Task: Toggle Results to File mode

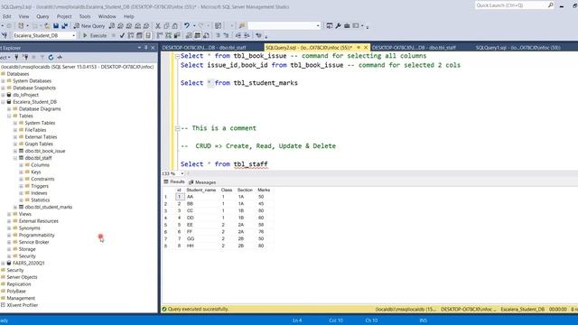Action: tap(206, 35)
